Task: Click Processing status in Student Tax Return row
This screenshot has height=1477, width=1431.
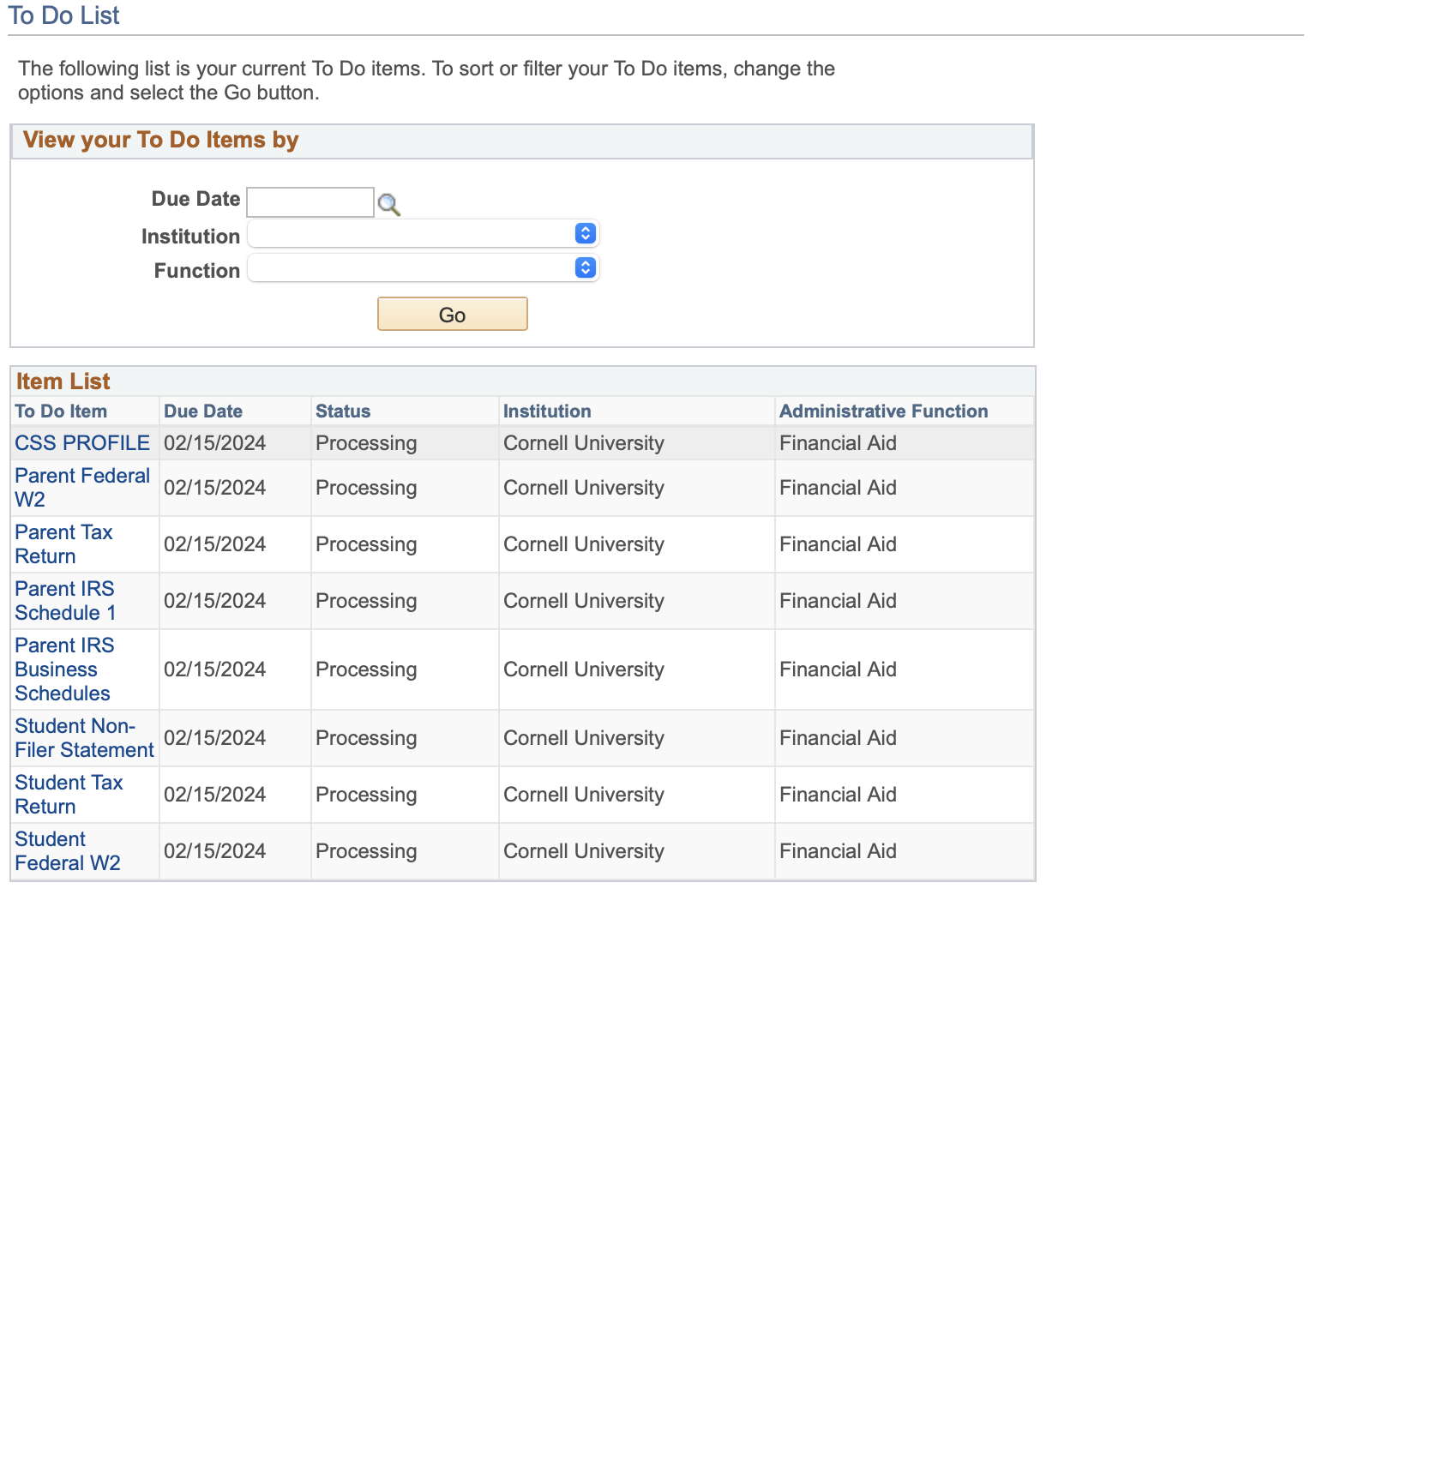Action: (x=366, y=795)
